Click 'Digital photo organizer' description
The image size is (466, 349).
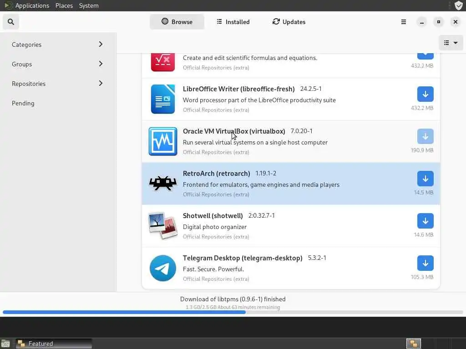pos(215,227)
